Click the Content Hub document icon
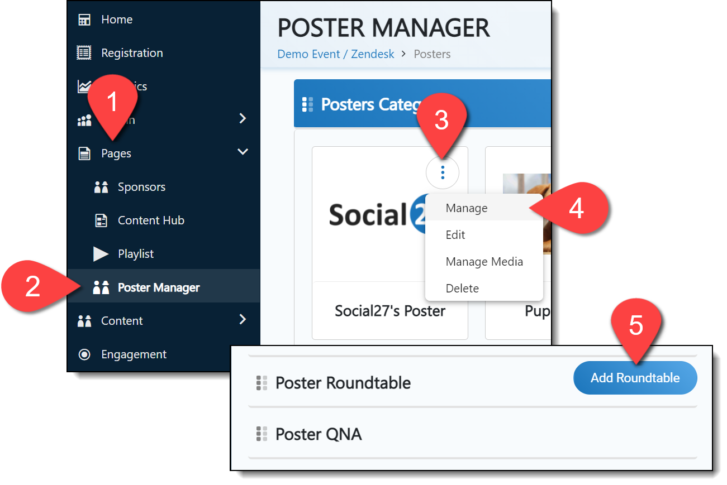The height and width of the screenshot is (485, 727). (x=101, y=220)
